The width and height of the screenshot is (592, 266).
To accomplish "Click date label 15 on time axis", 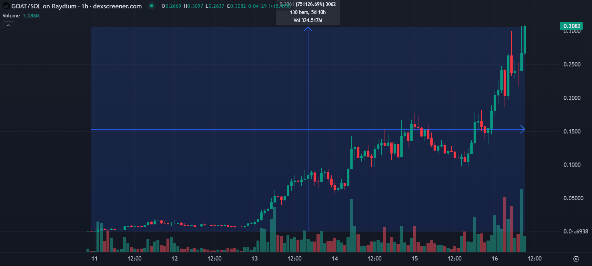I will pyautogui.click(x=415, y=259).
